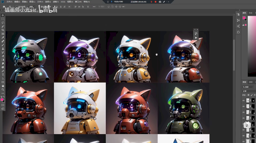Open the Move tool preset dropdown arrow

[x=13, y=7]
